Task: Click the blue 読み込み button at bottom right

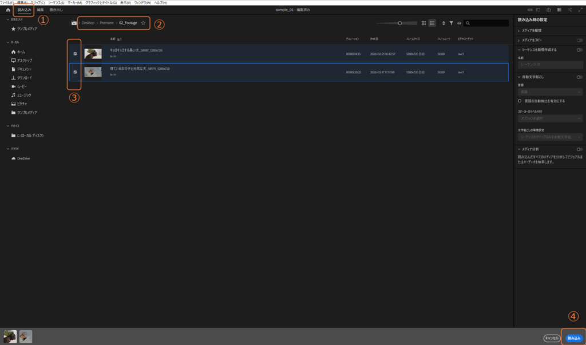Action: coord(573,338)
